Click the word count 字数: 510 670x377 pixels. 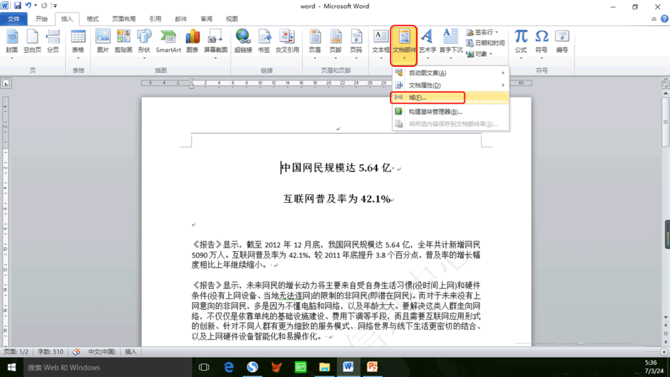point(50,352)
